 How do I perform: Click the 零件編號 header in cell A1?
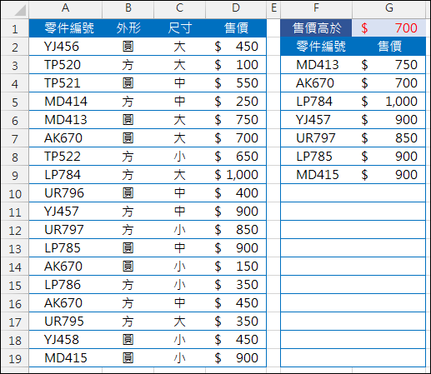click(66, 28)
